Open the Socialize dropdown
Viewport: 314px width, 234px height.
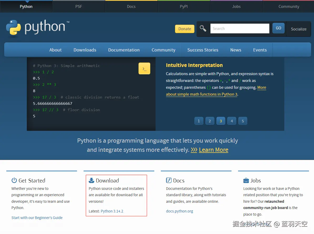(298, 29)
